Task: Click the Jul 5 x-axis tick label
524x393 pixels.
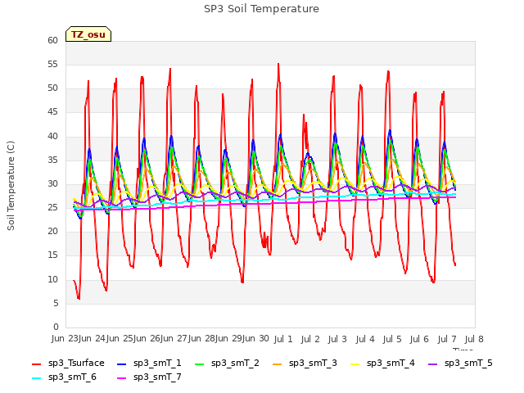Action: point(392,339)
